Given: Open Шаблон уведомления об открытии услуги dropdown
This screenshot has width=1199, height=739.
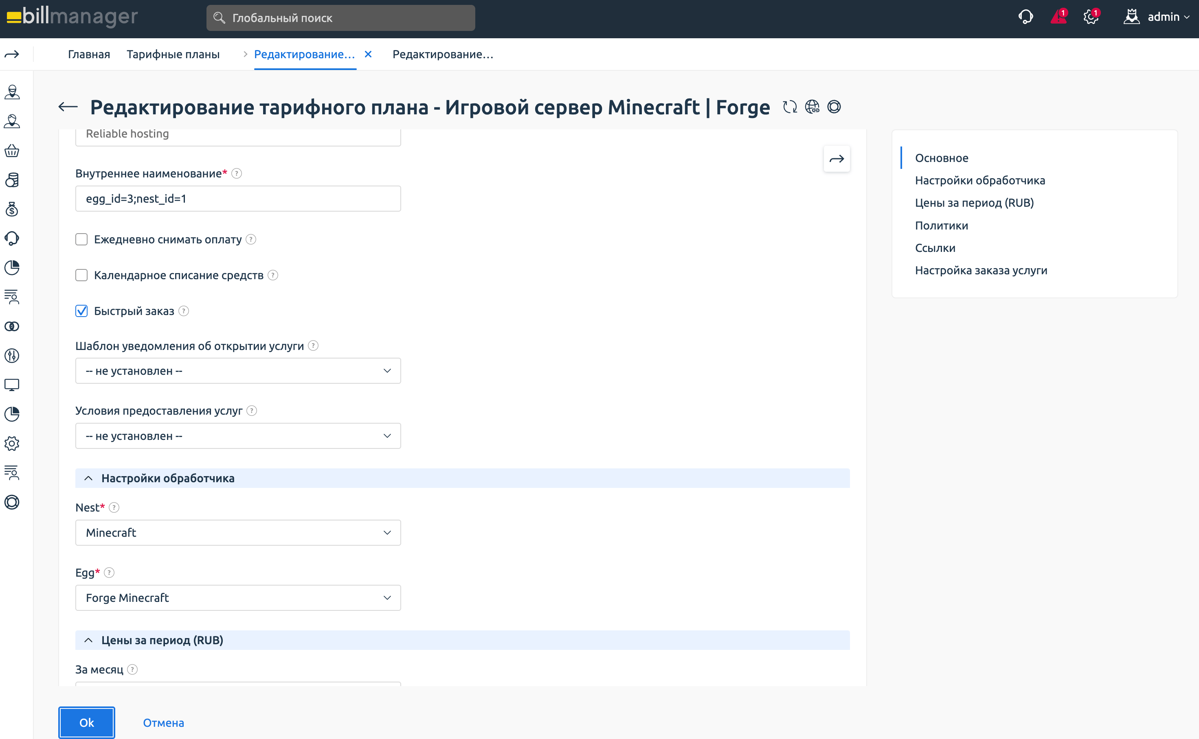Looking at the screenshot, I should 238,371.
